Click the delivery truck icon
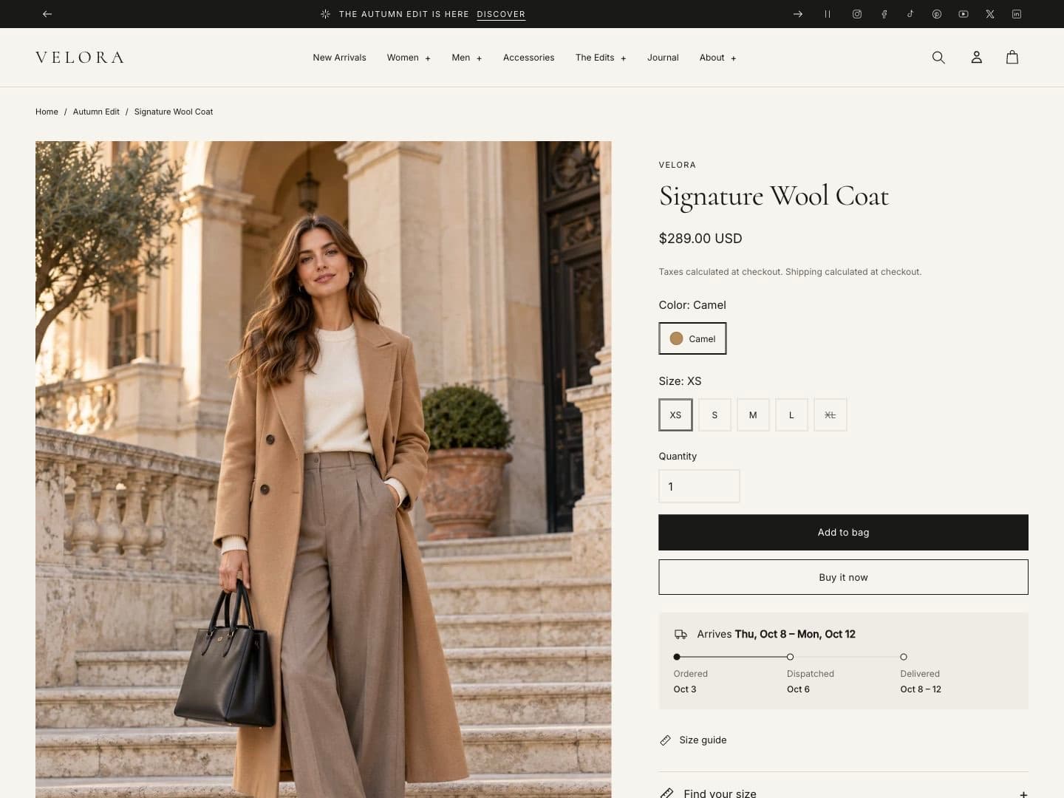This screenshot has width=1064, height=798. point(681,635)
